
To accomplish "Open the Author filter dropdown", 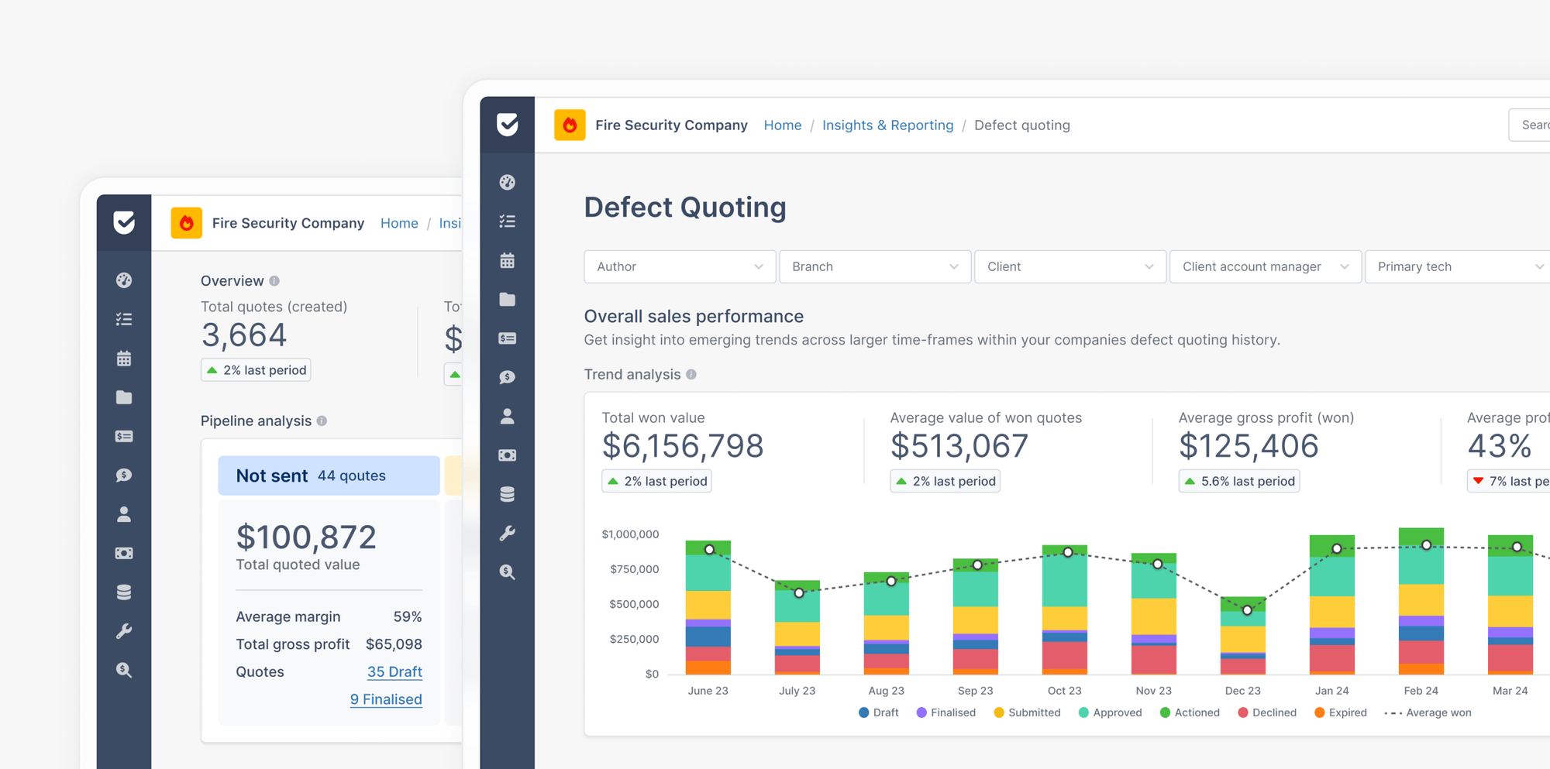I will click(x=679, y=266).
